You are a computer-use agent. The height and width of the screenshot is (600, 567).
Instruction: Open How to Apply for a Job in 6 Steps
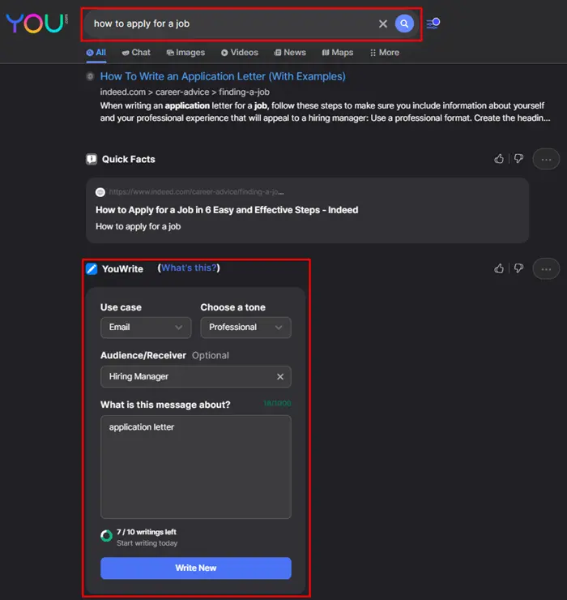click(227, 210)
